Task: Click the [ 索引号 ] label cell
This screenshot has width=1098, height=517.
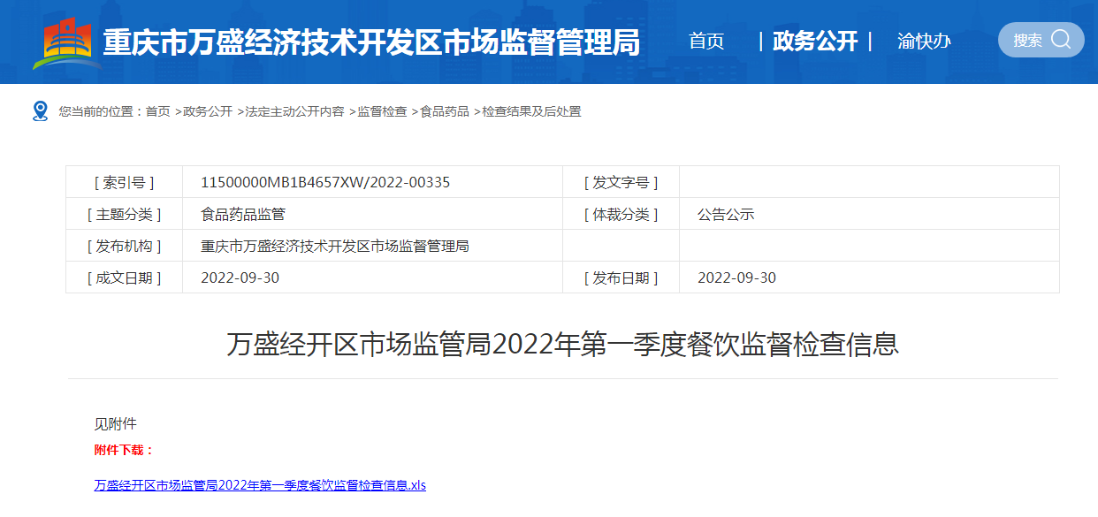Action: click(124, 182)
